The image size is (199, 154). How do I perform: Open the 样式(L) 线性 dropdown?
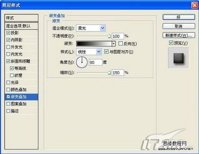pyautogui.click(x=89, y=51)
